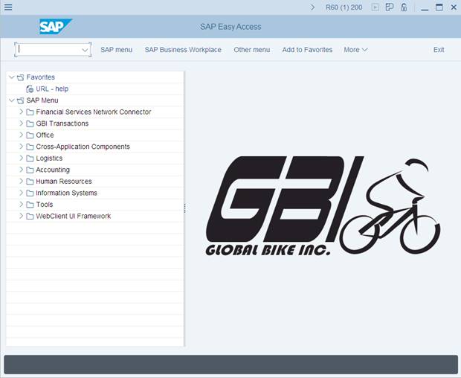Viewport: 461px width, 378px height.
Task: Click the Logistics folder icon
Action: click(30, 158)
